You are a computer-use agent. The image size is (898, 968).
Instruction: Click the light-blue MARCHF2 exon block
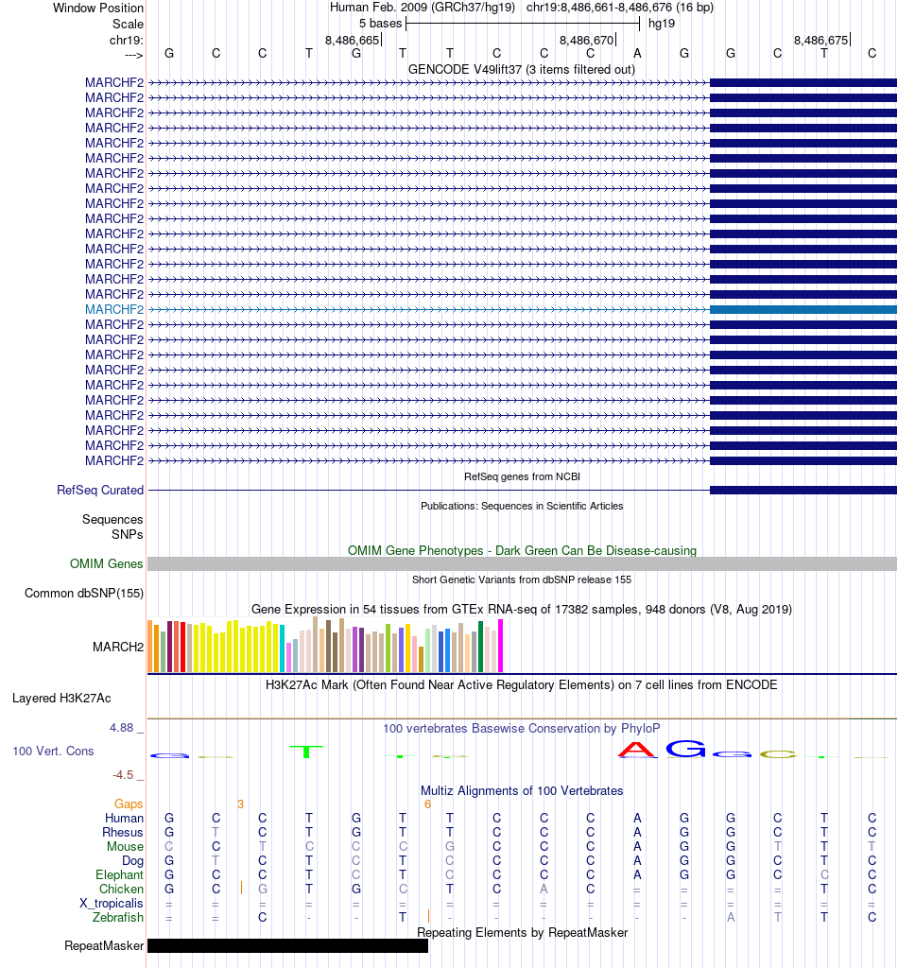click(803, 309)
